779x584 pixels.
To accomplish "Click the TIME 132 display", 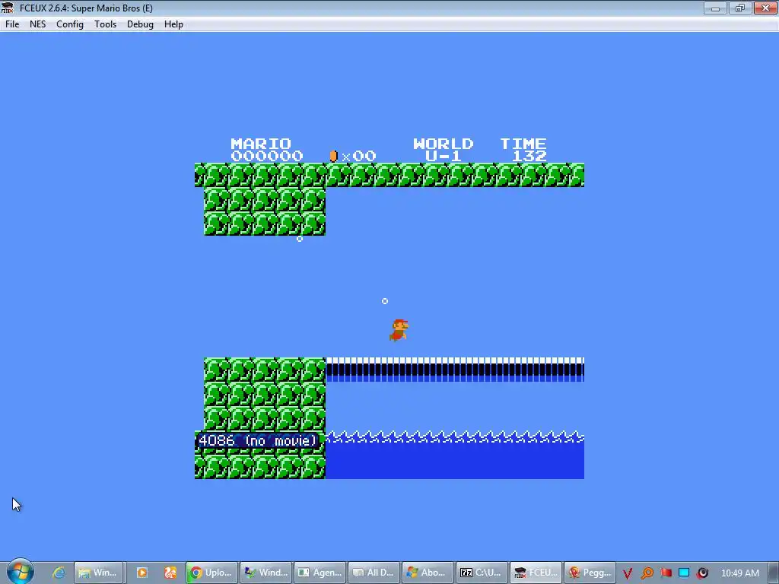I will [523, 150].
